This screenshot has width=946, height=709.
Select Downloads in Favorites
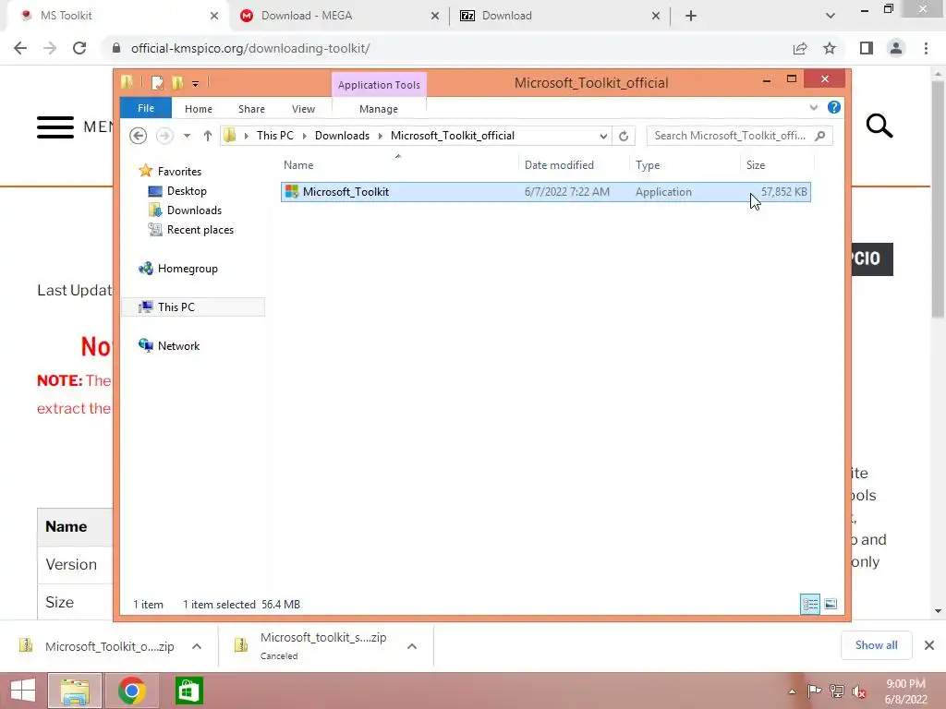(x=194, y=210)
